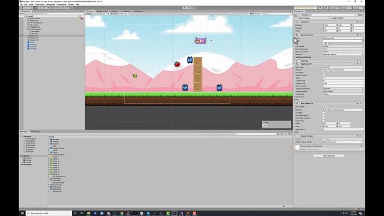Image resolution: width=384 pixels, height=216 pixels.
Task: Toggle the Is Trigger checkbox
Action: (324, 113)
